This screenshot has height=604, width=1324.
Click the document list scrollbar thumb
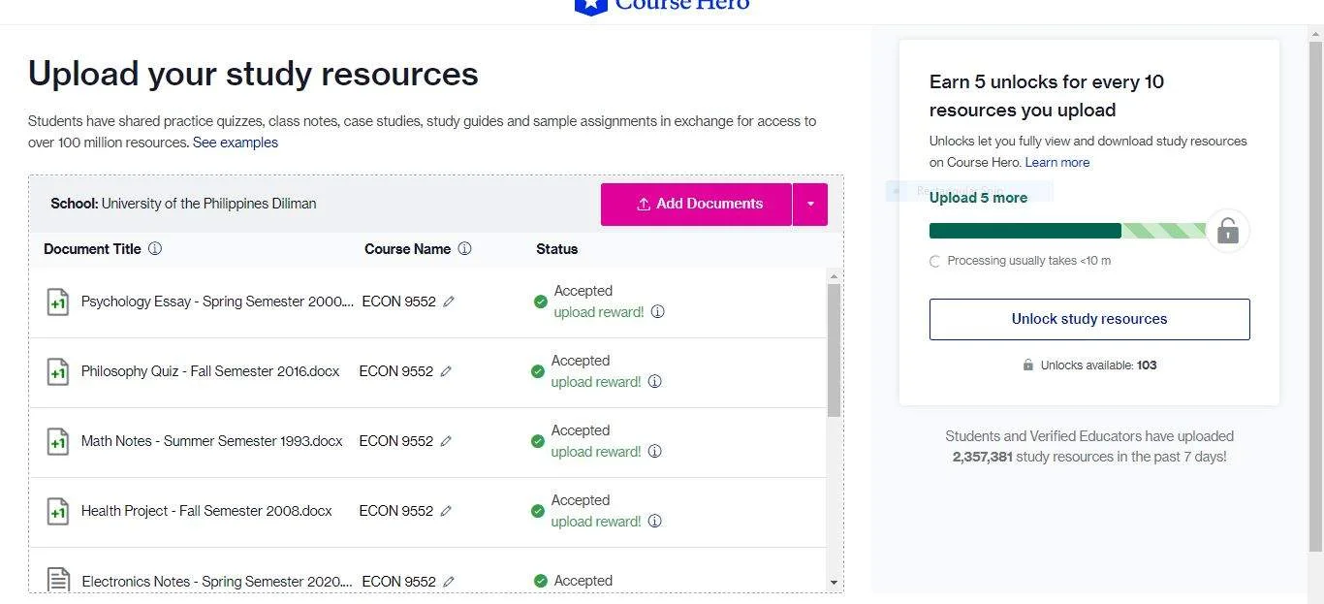[x=835, y=351]
